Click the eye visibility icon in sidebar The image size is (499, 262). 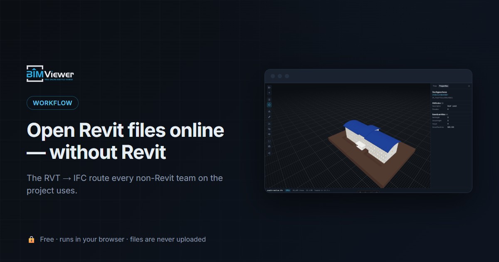[x=269, y=134]
